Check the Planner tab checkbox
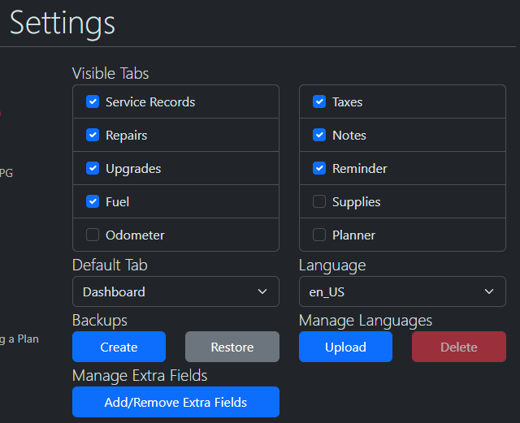520x423 pixels. click(319, 235)
